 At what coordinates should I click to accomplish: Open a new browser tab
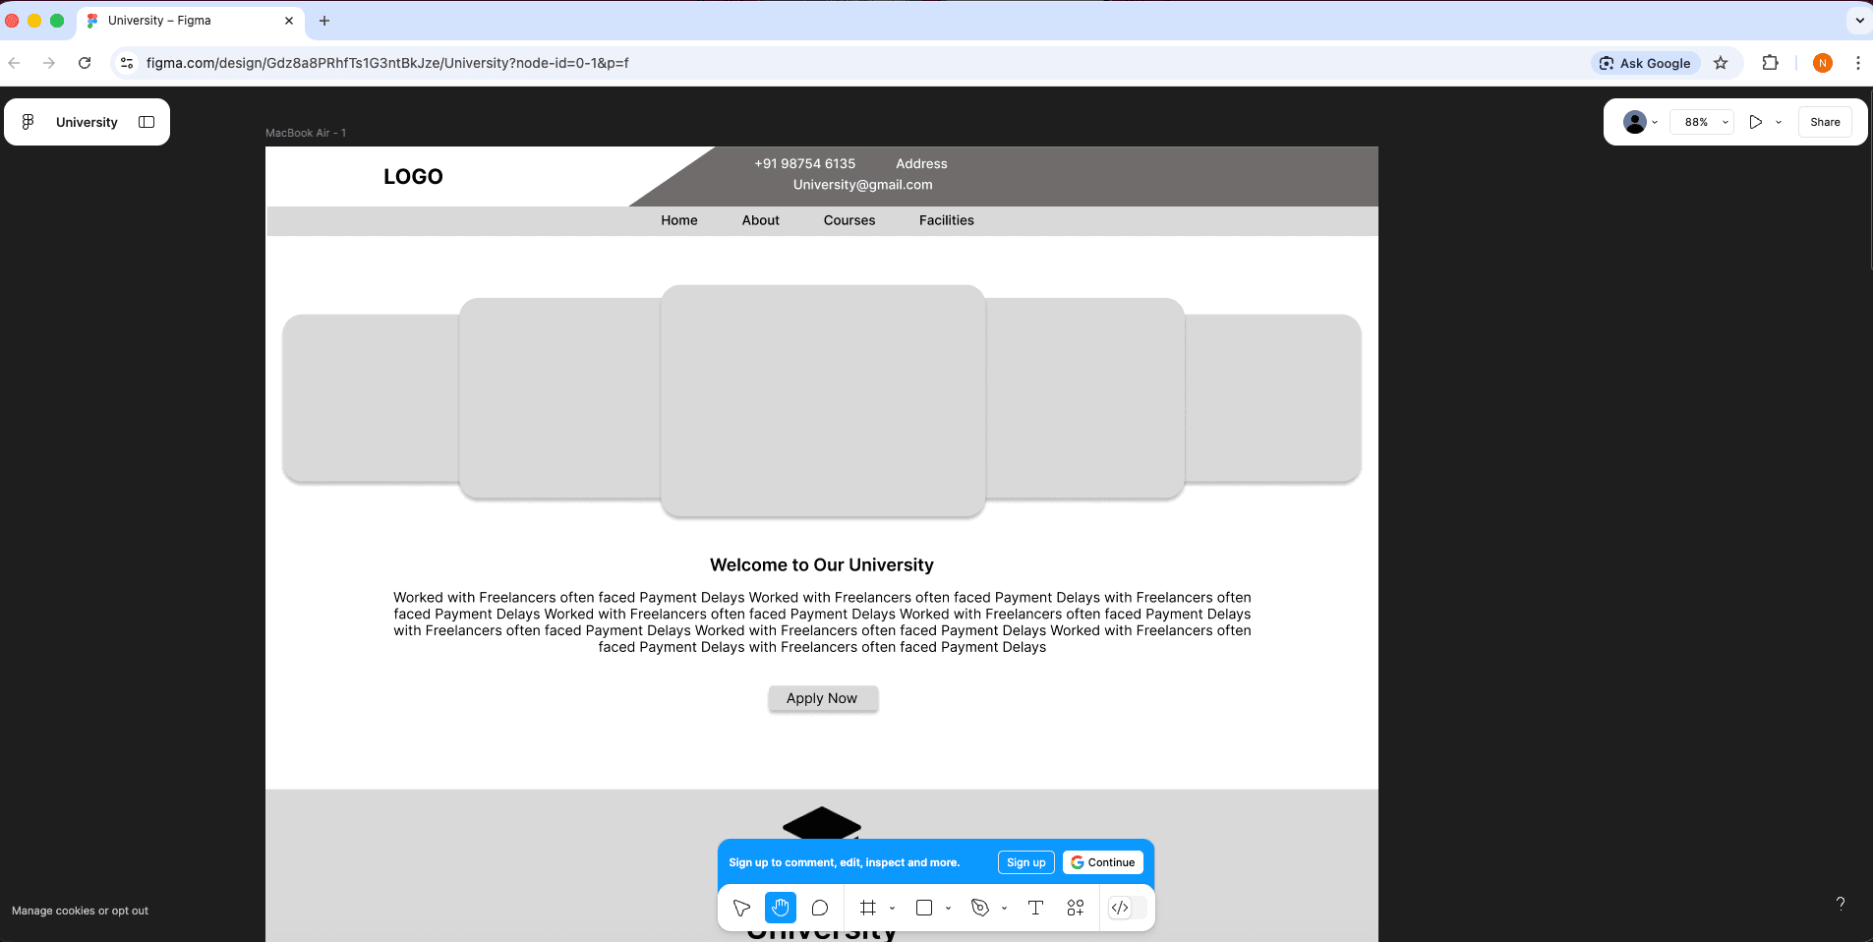(324, 21)
